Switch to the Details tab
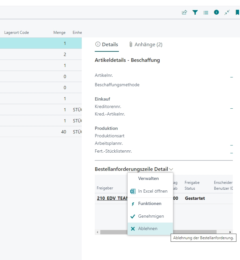Viewport: 240px width, 260px height. [106, 45]
